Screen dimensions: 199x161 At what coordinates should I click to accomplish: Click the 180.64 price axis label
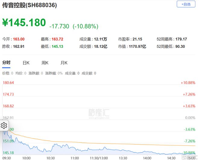tap(8, 83)
